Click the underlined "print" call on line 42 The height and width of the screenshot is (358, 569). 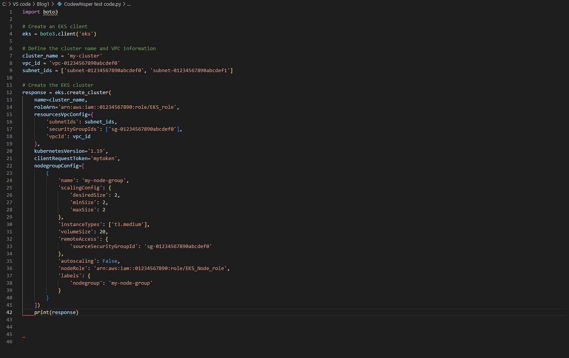click(x=41, y=312)
